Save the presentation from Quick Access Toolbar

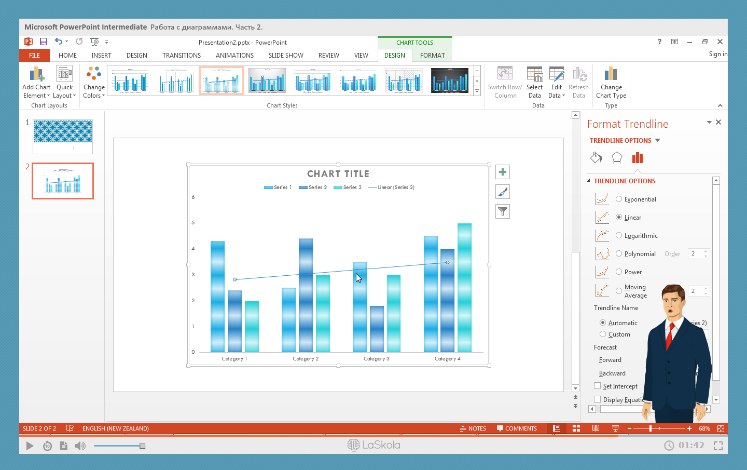[44, 42]
